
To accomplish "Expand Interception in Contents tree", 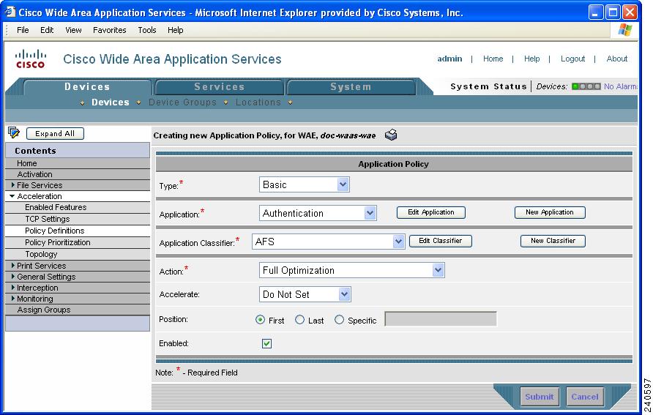I will click(13, 287).
